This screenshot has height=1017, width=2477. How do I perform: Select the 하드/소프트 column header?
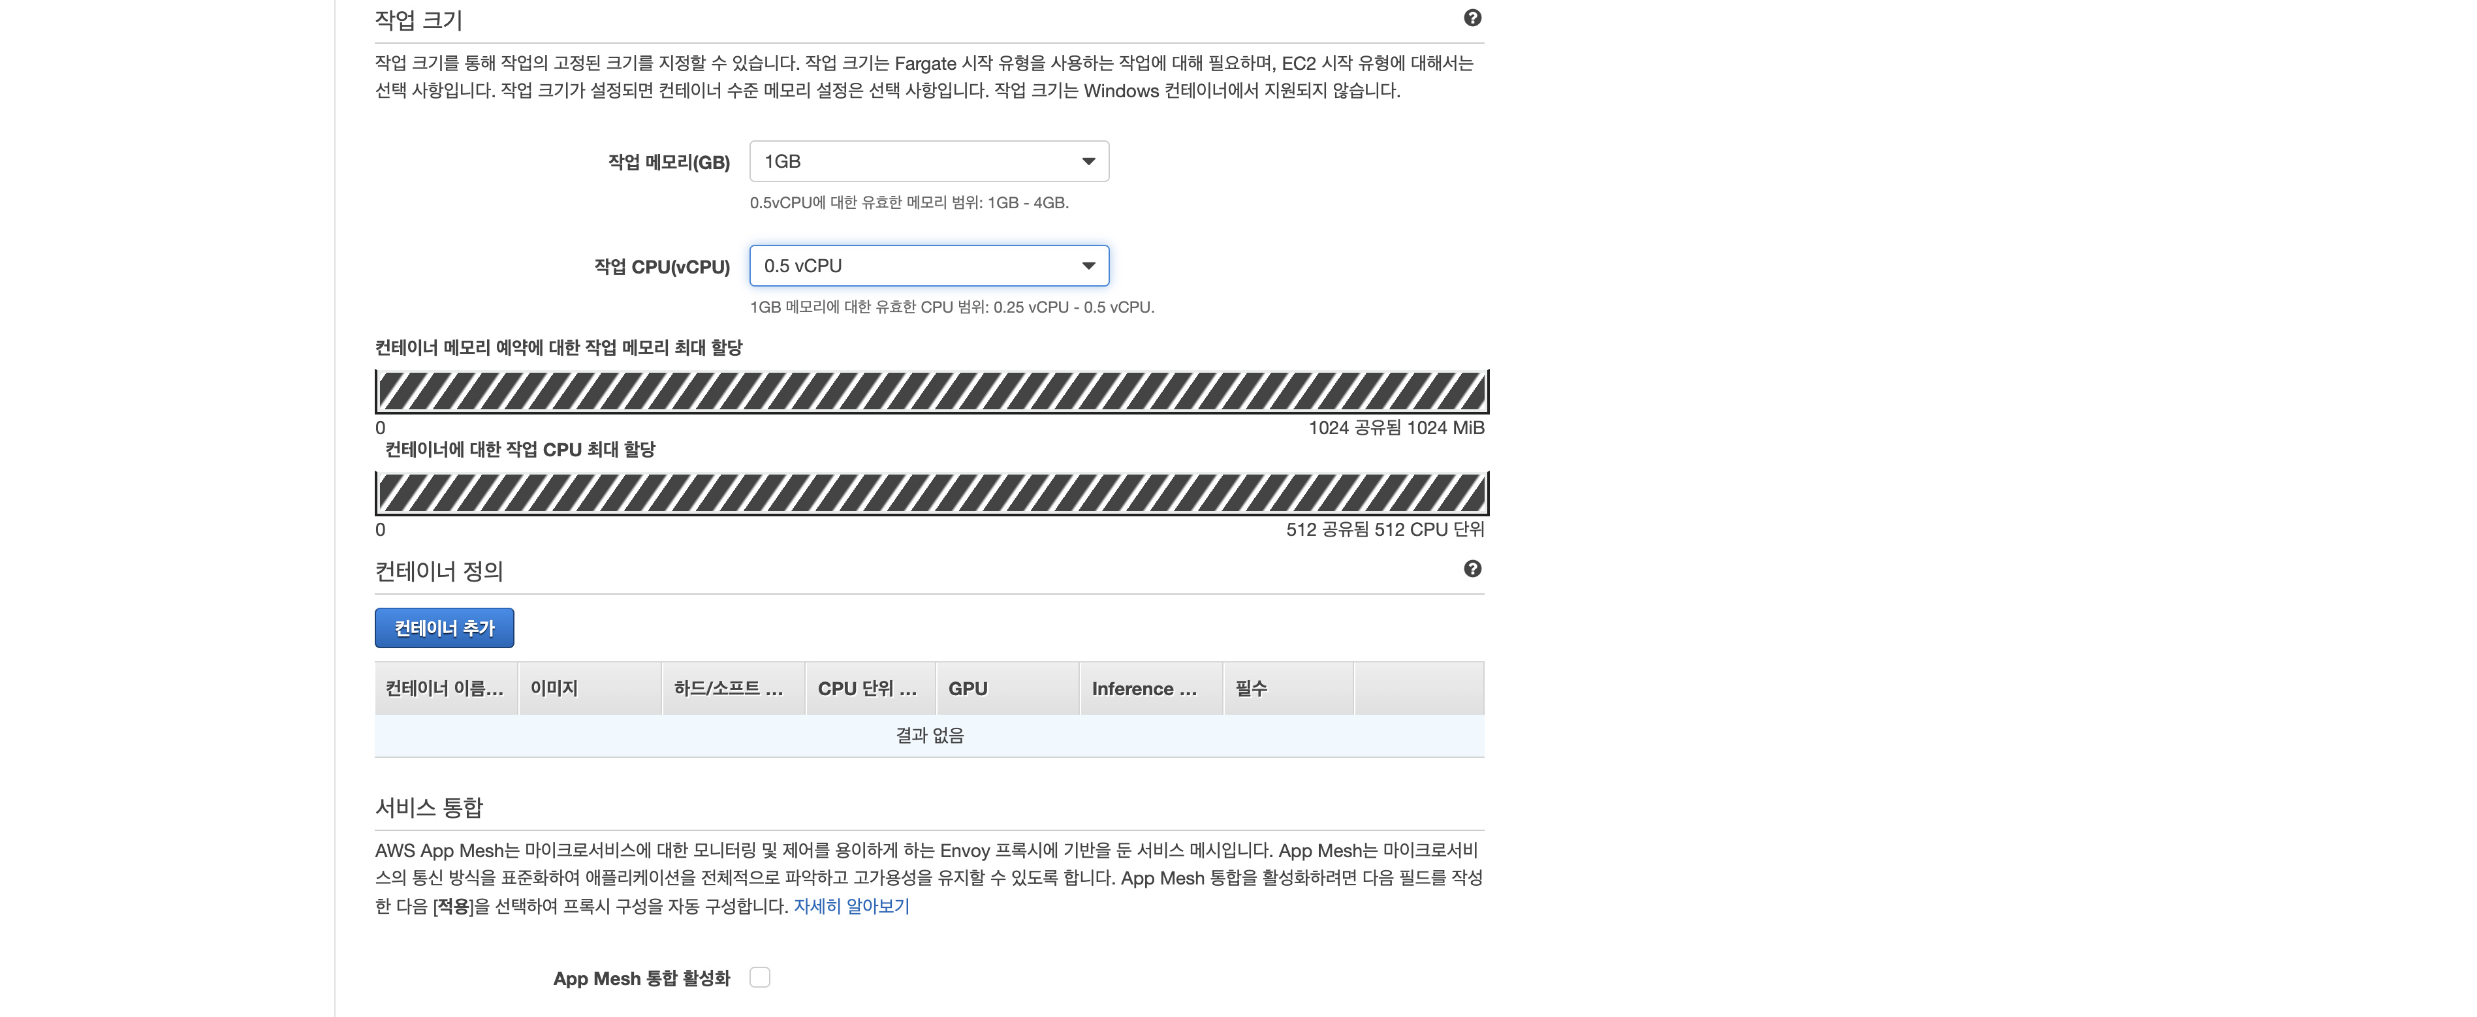click(x=733, y=688)
